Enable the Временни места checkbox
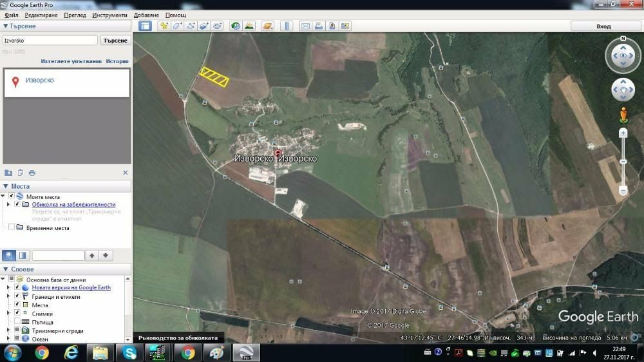This screenshot has width=644, height=362. [x=12, y=227]
